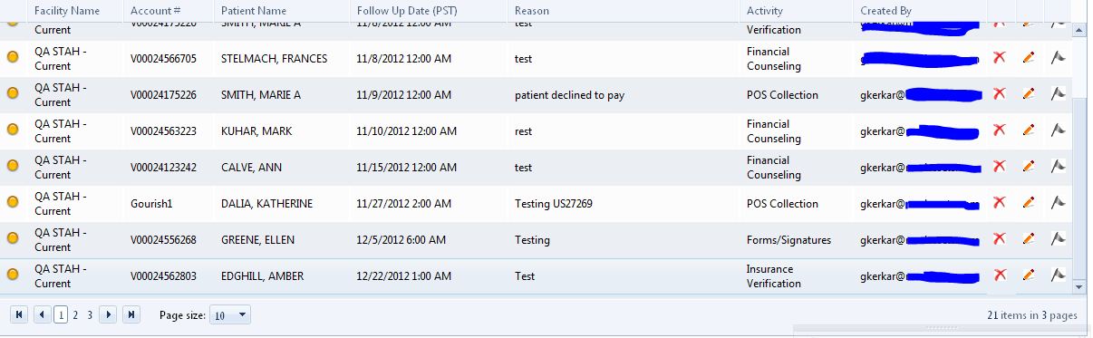Click status indicator for V00024566705 row
This screenshot has width=1093, height=338.
pyautogui.click(x=13, y=57)
